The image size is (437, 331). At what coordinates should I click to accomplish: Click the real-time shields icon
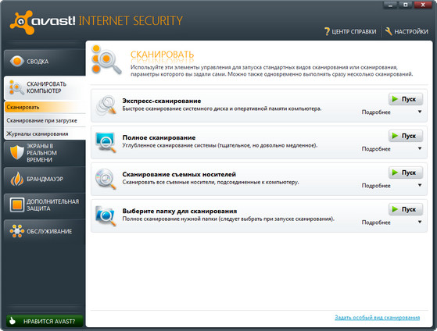16,152
